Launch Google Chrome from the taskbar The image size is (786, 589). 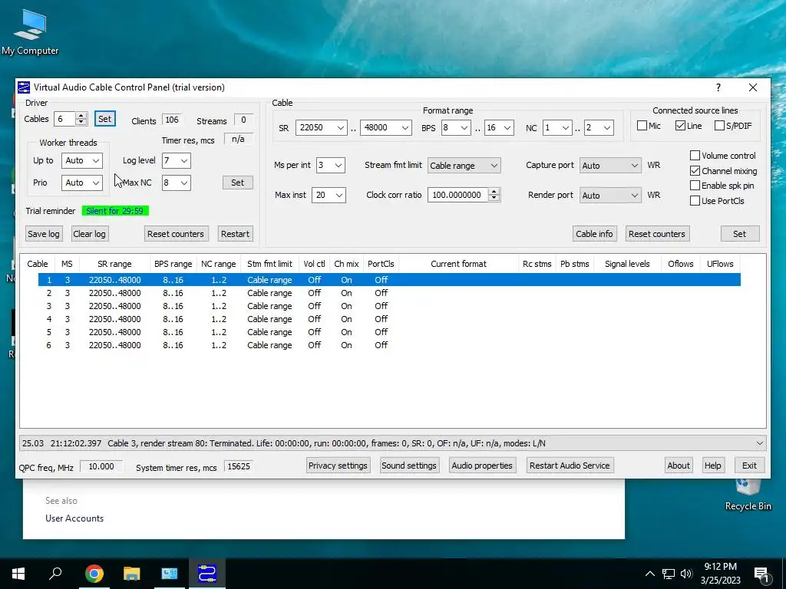(94, 574)
